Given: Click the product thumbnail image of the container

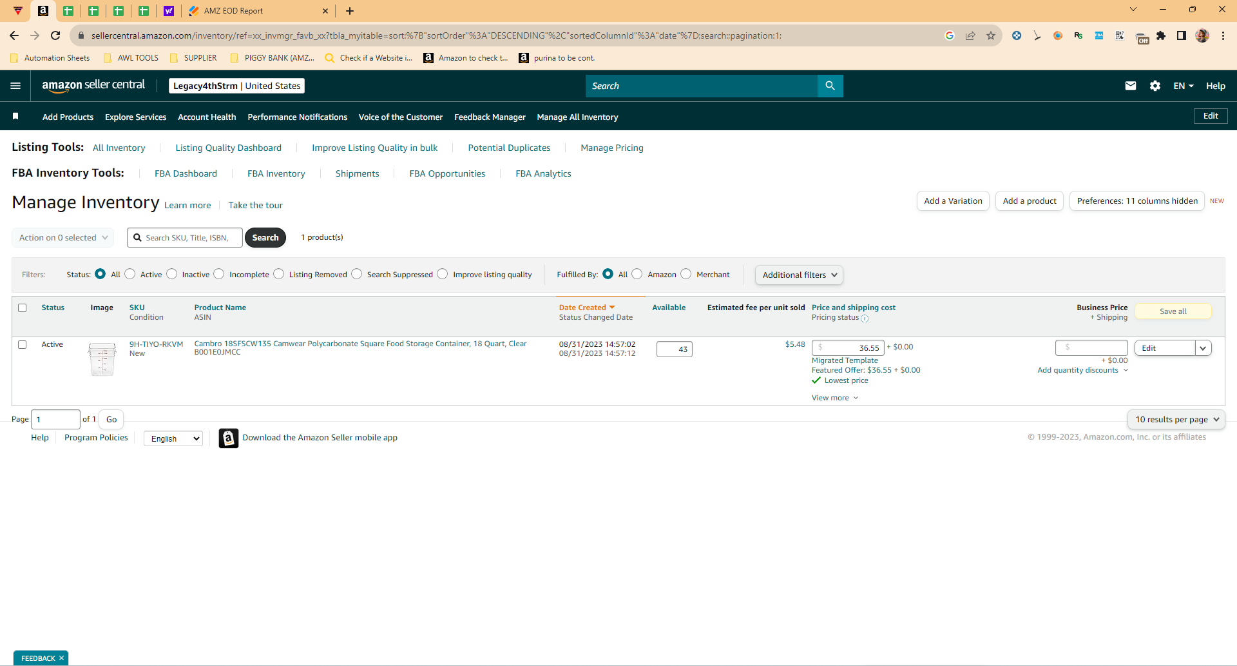Looking at the screenshot, I should coord(102,358).
